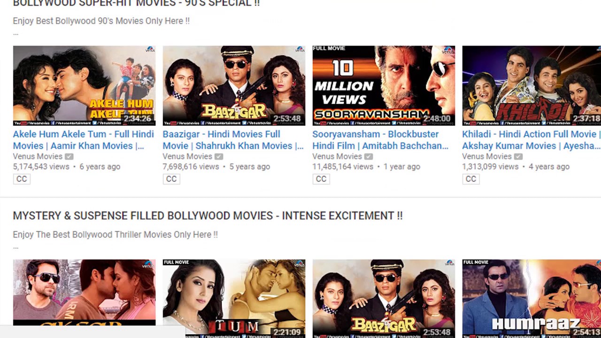This screenshot has width=601, height=338.
Task: Open Venus Movies channel under Sooryavansham
Action: [x=337, y=156]
